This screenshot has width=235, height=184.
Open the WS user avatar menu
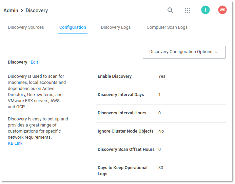222,10
